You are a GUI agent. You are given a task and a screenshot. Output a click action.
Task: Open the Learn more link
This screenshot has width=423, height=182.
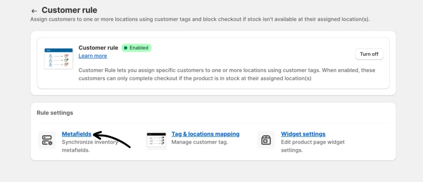tap(93, 56)
